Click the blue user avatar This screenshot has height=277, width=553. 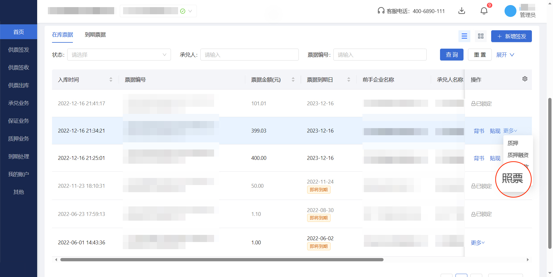click(x=510, y=11)
